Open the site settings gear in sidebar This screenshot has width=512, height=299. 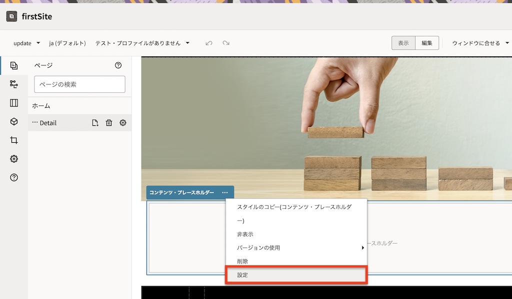13,159
